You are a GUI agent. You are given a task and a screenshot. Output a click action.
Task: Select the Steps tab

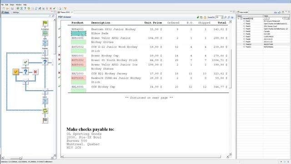[x=5, y=12]
